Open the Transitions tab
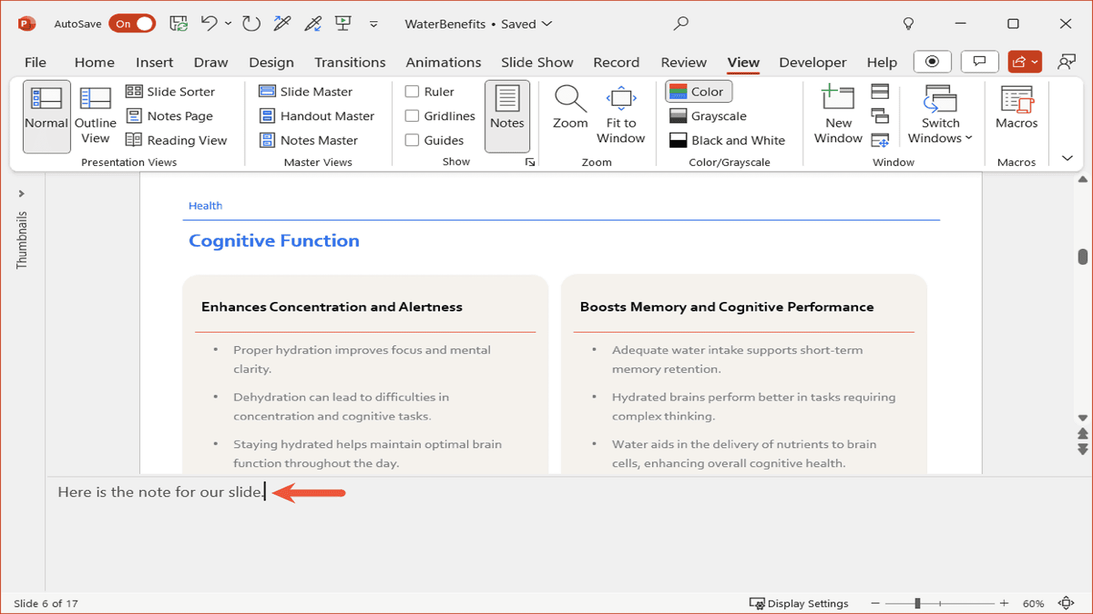The height and width of the screenshot is (614, 1093). (x=350, y=62)
